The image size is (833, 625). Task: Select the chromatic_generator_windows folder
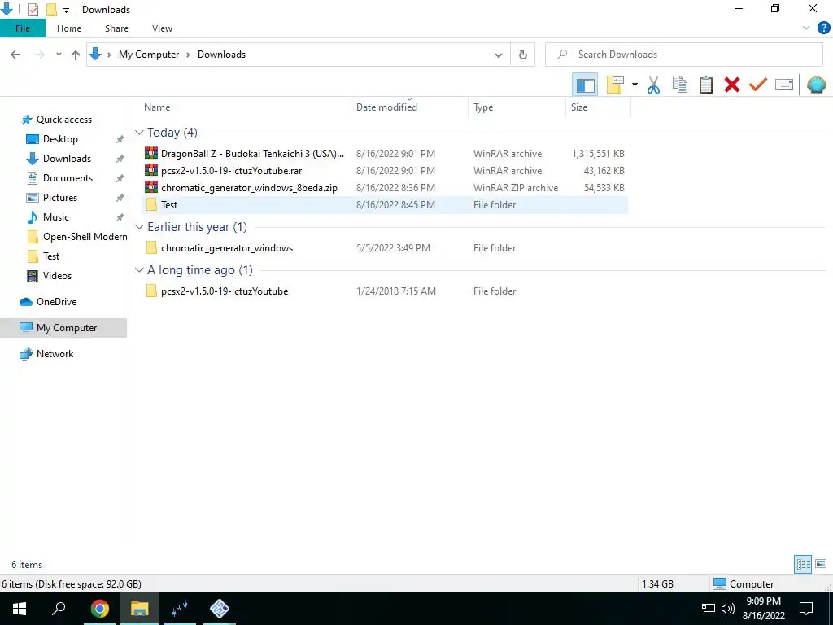pos(385,248)
